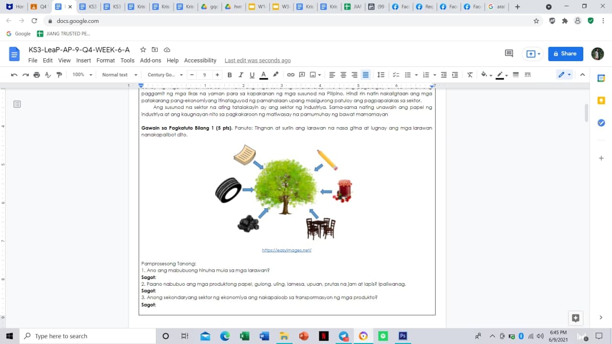Open the Present to meeting button
612x344 pixels.
pos(533,54)
